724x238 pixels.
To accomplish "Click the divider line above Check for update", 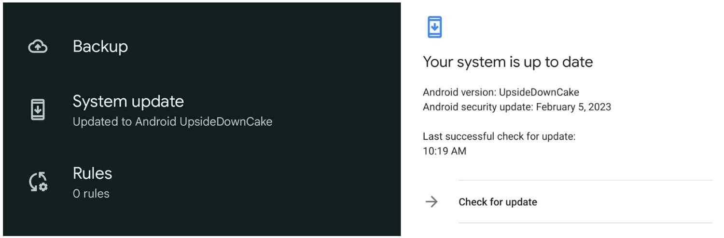I will pyautogui.click(x=585, y=181).
